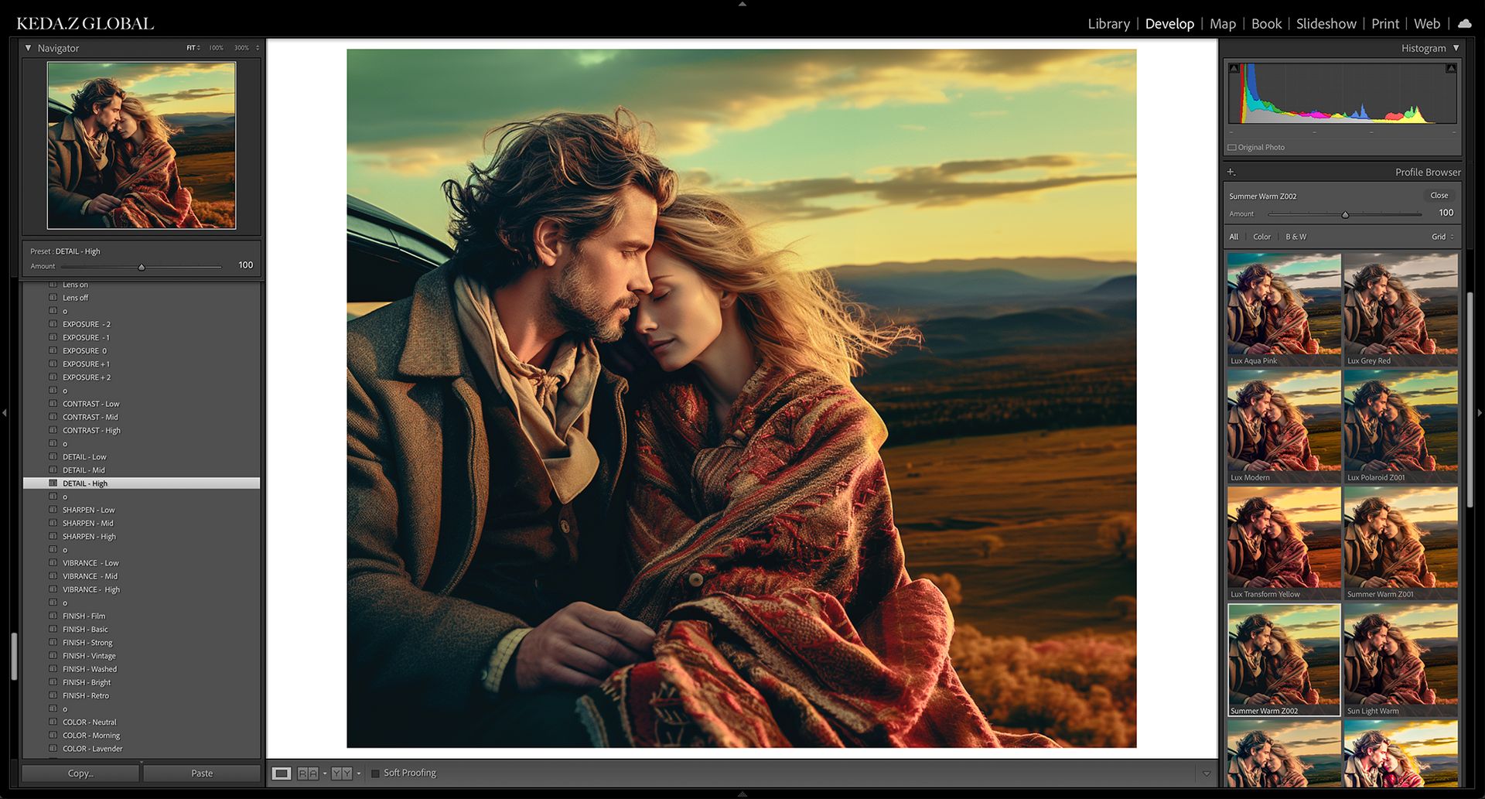
Task: Click the Before/After side-by-side view icon
Action: tap(308, 773)
